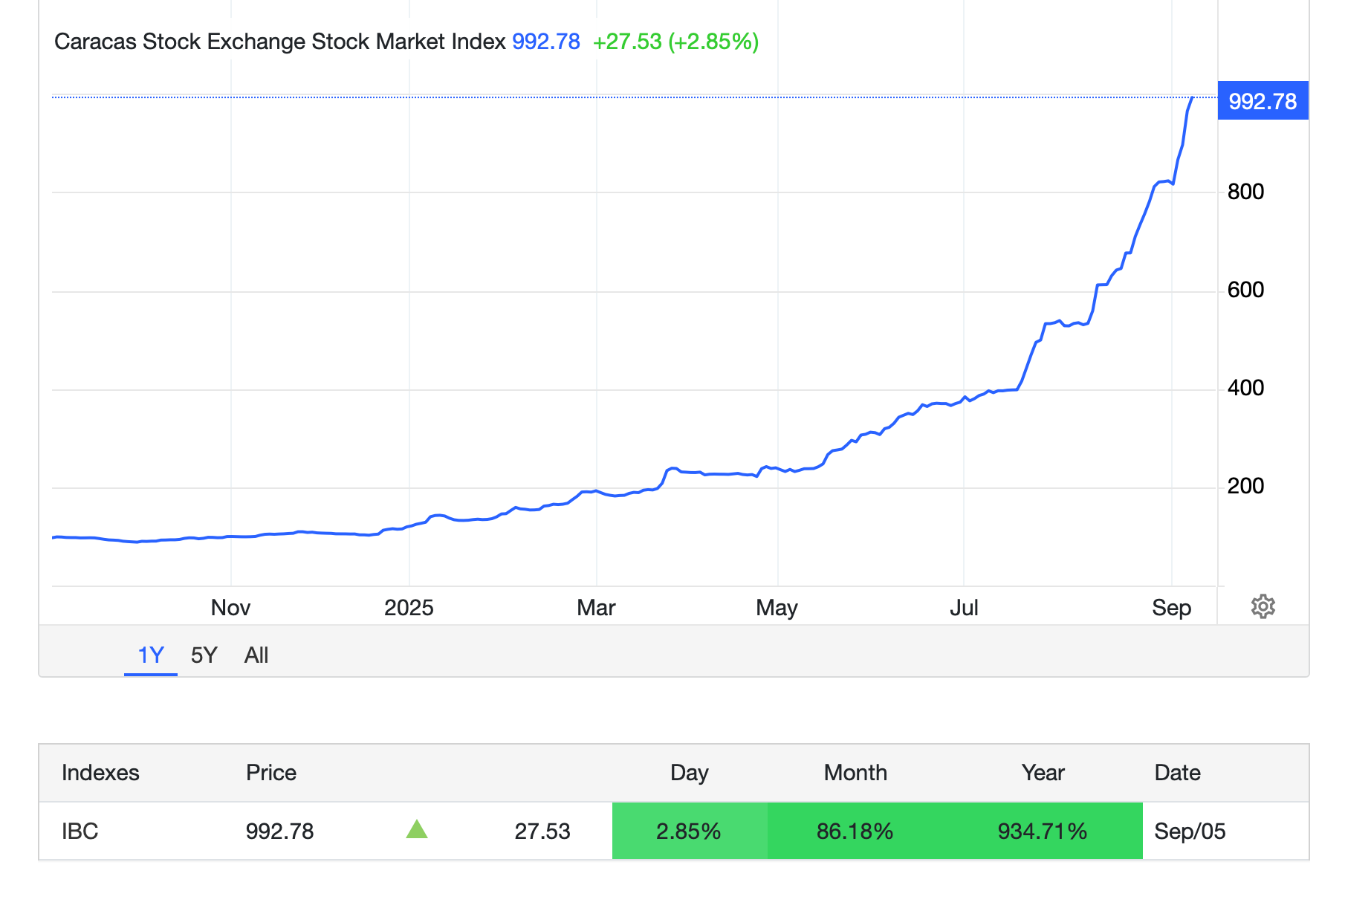Select the 1Y time range tab
Viewport: 1345px width, 911px height.
tap(151, 655)
